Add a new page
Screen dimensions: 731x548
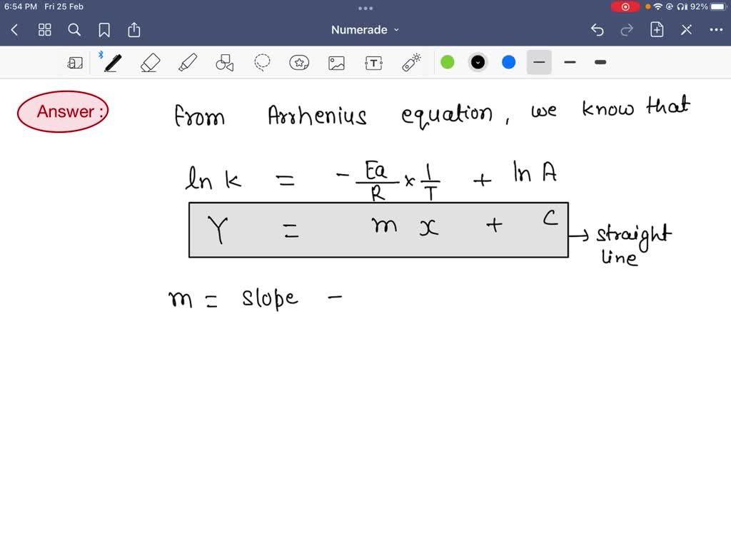click(656, 30)
